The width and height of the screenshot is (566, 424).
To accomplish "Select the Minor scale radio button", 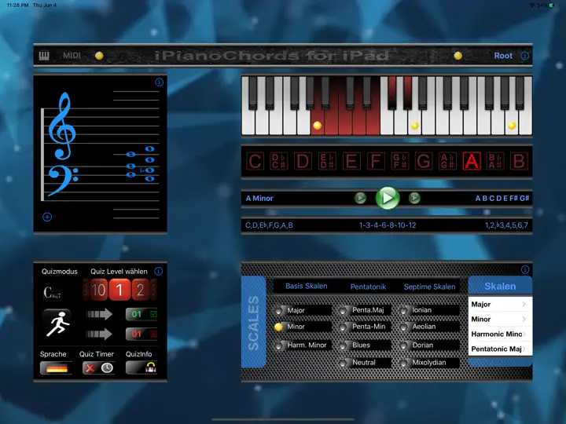I will pyautogui.click(x=278, y=327).
